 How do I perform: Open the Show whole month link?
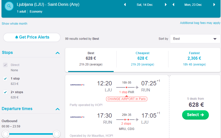coord(14,24)
